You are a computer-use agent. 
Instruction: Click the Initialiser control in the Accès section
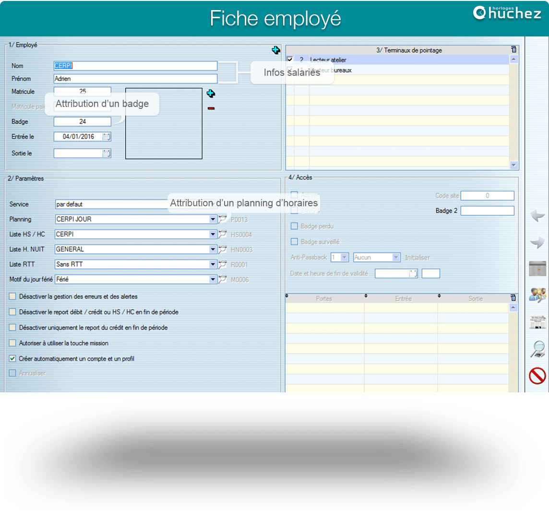tap(417, 258)
